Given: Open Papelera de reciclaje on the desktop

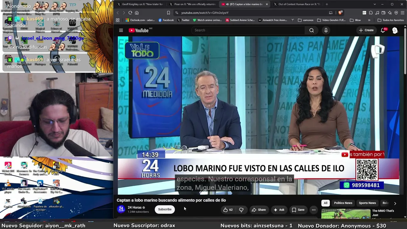Looking at the screenshot, I should point(40,205).
